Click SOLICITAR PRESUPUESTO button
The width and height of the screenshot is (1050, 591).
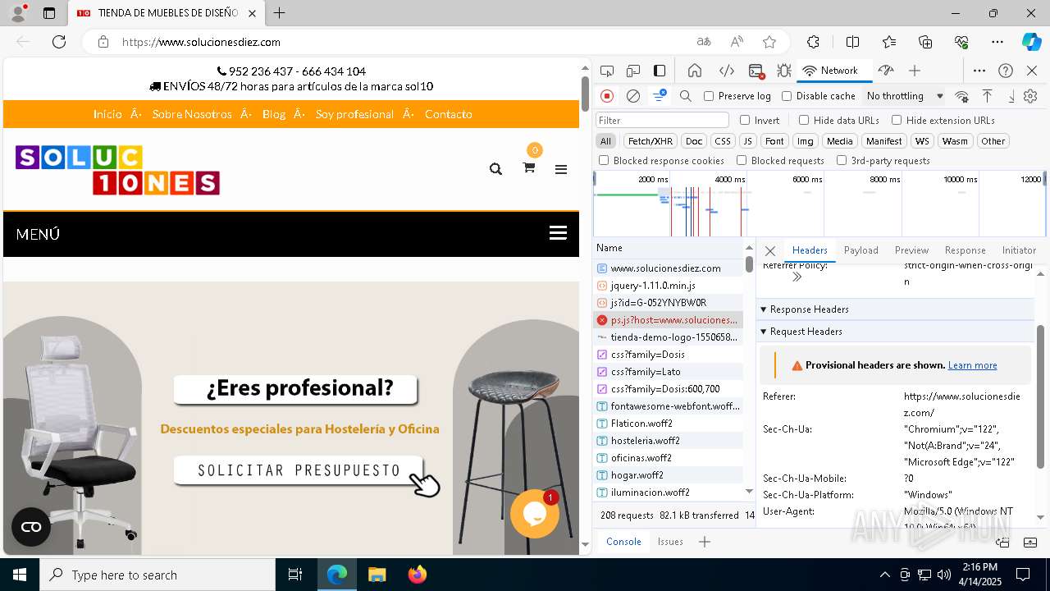tap(299, 470)
